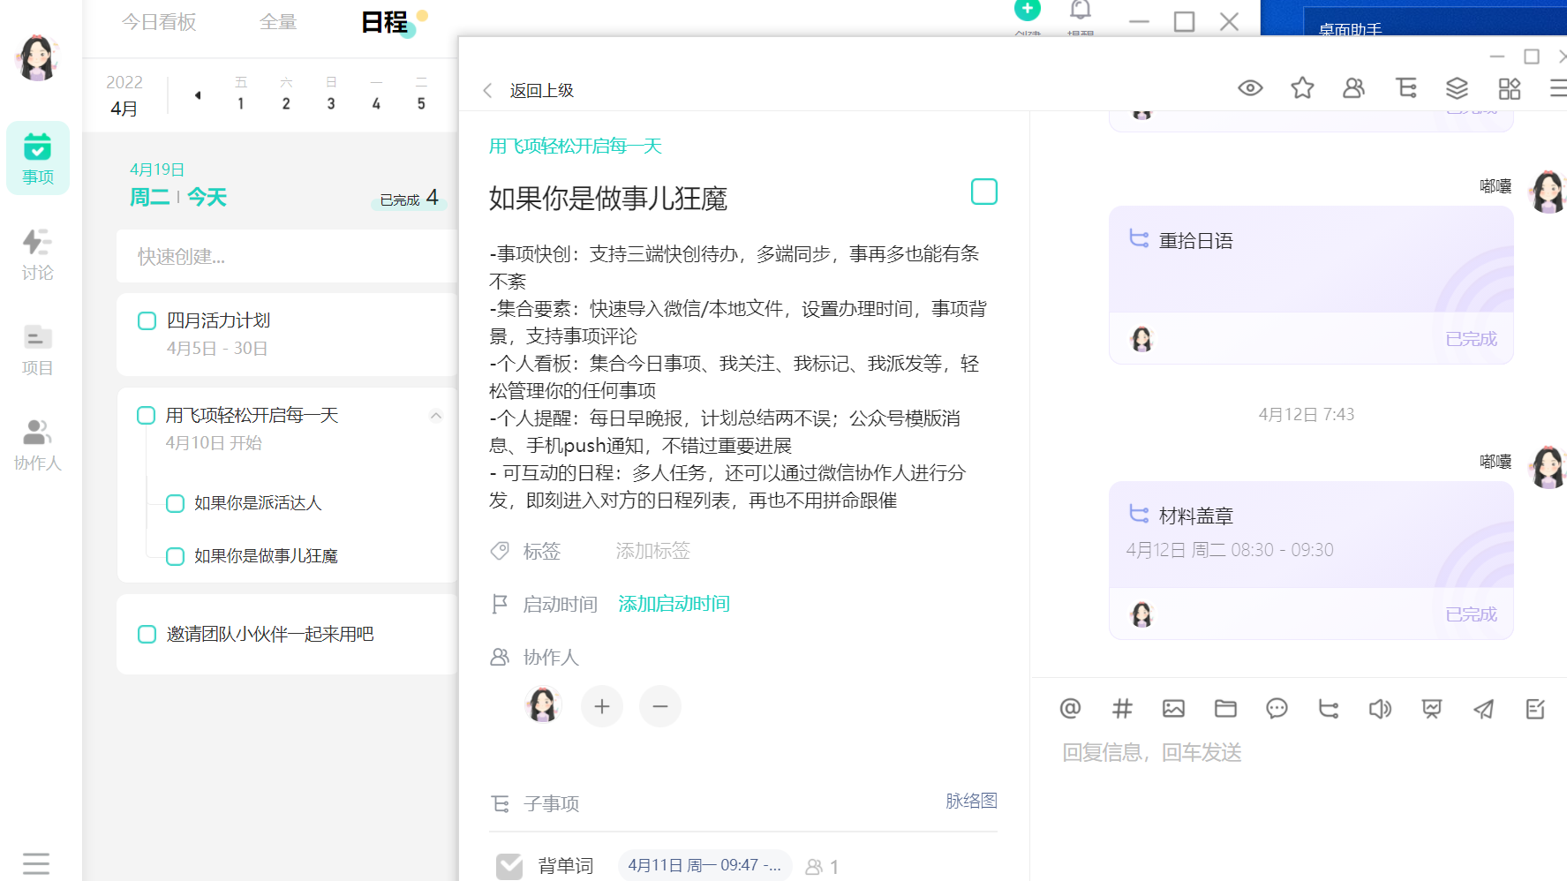This screenshot has width=1567, height=881.
Task: Remove a collaborator with the minus button
Action: click(x=660, y=706)
